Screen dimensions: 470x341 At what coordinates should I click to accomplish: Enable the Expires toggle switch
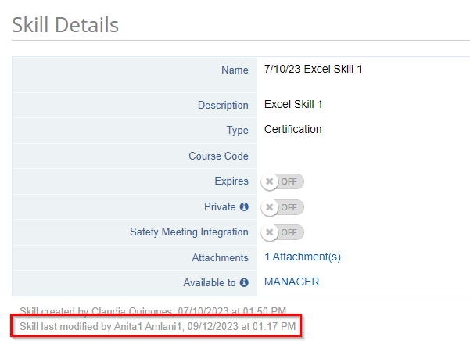283,181
